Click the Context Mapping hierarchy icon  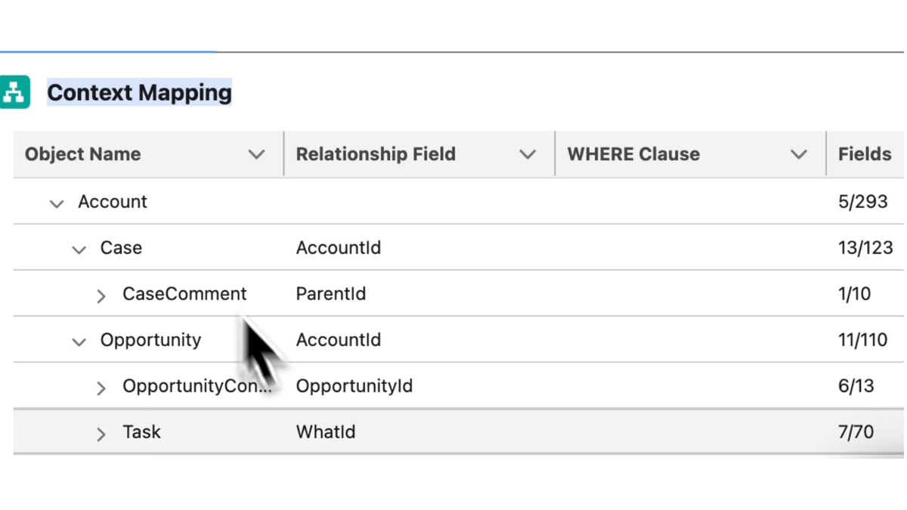[16, 91]
